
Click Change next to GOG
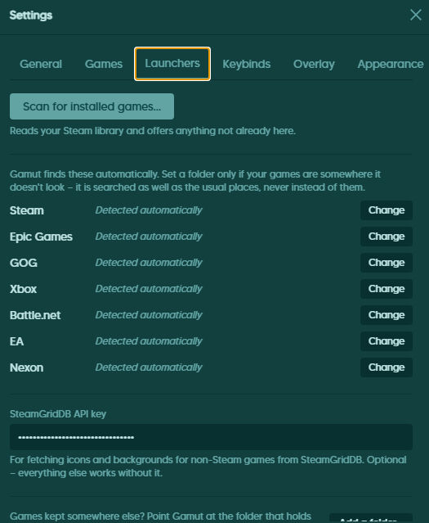coord(387,263)
